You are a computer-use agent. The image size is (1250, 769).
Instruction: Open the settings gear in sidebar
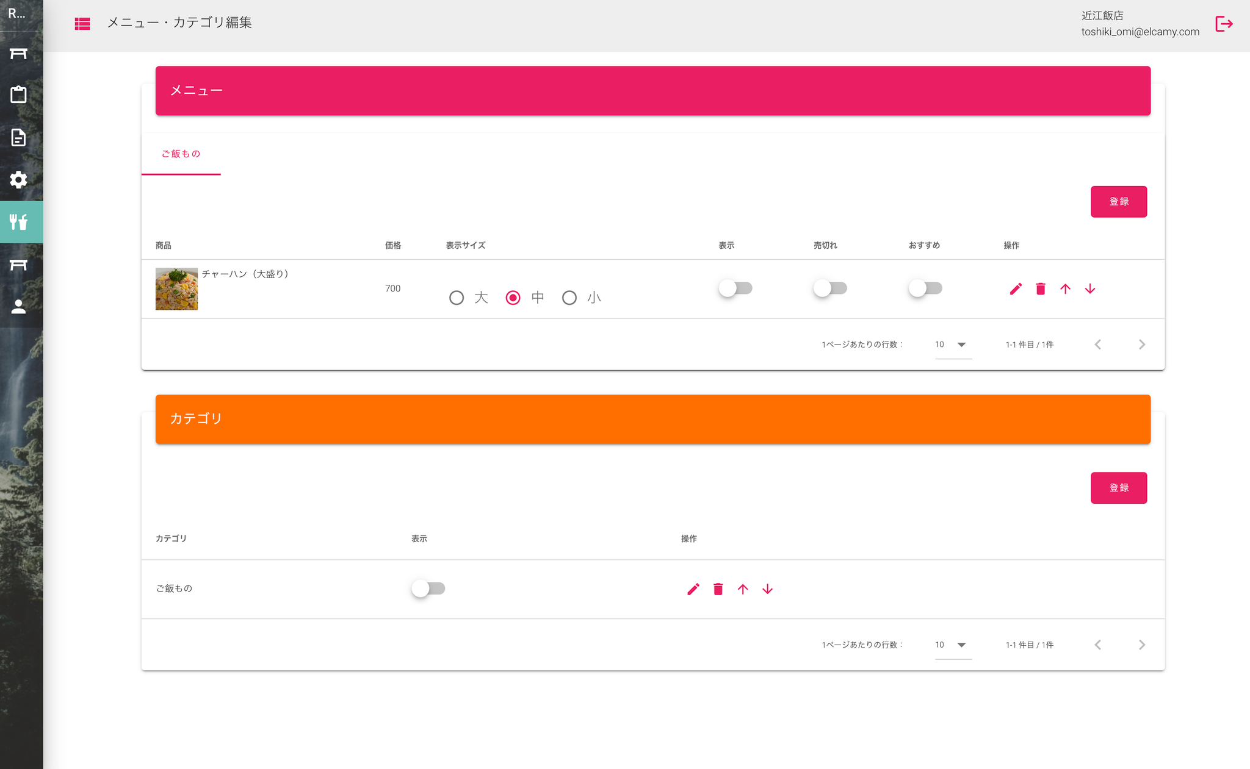[x=18, y=179]
